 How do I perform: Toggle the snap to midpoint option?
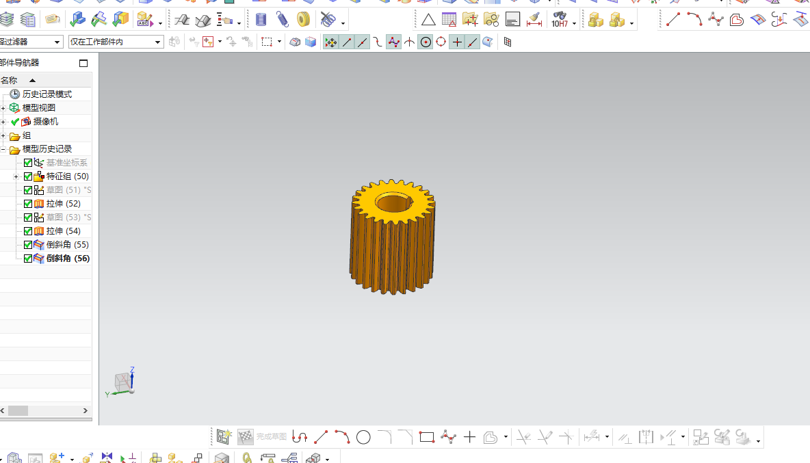(x=363, y=42)
